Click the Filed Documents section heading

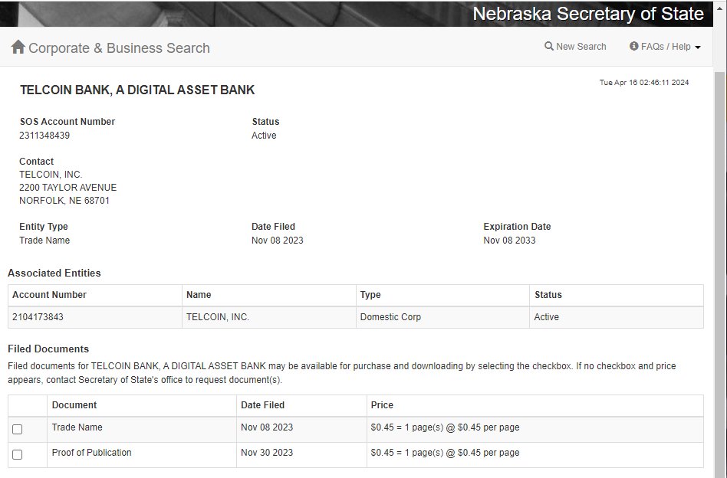pyautogui.click(x=48, y=349)
